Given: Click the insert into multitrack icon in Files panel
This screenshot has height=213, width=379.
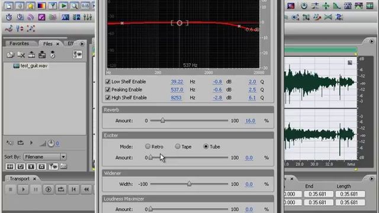Looking at the screenshot, I should (31, 55).
